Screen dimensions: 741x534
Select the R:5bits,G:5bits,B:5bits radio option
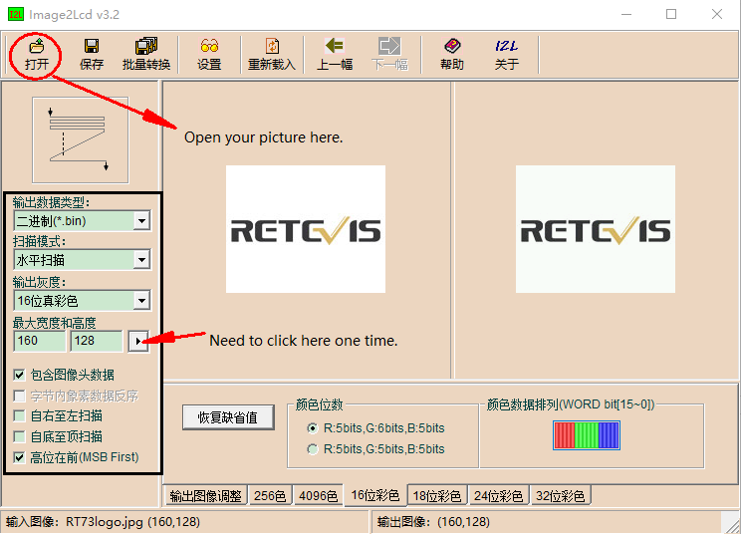314,449
